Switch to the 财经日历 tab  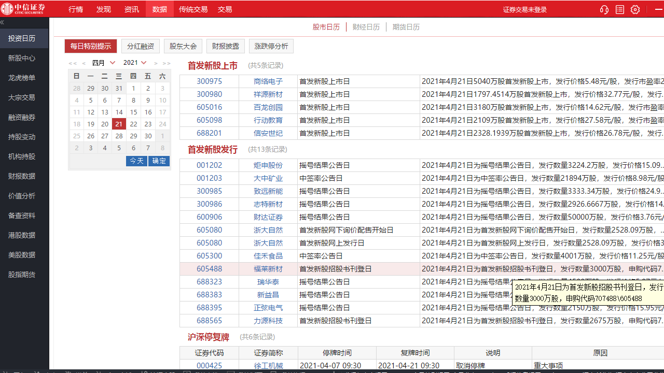click(x=366, y=27)
